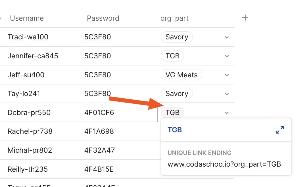Select the Savory chip in Traci-wa100 row

pyautogui.click(x=177, y=37)
